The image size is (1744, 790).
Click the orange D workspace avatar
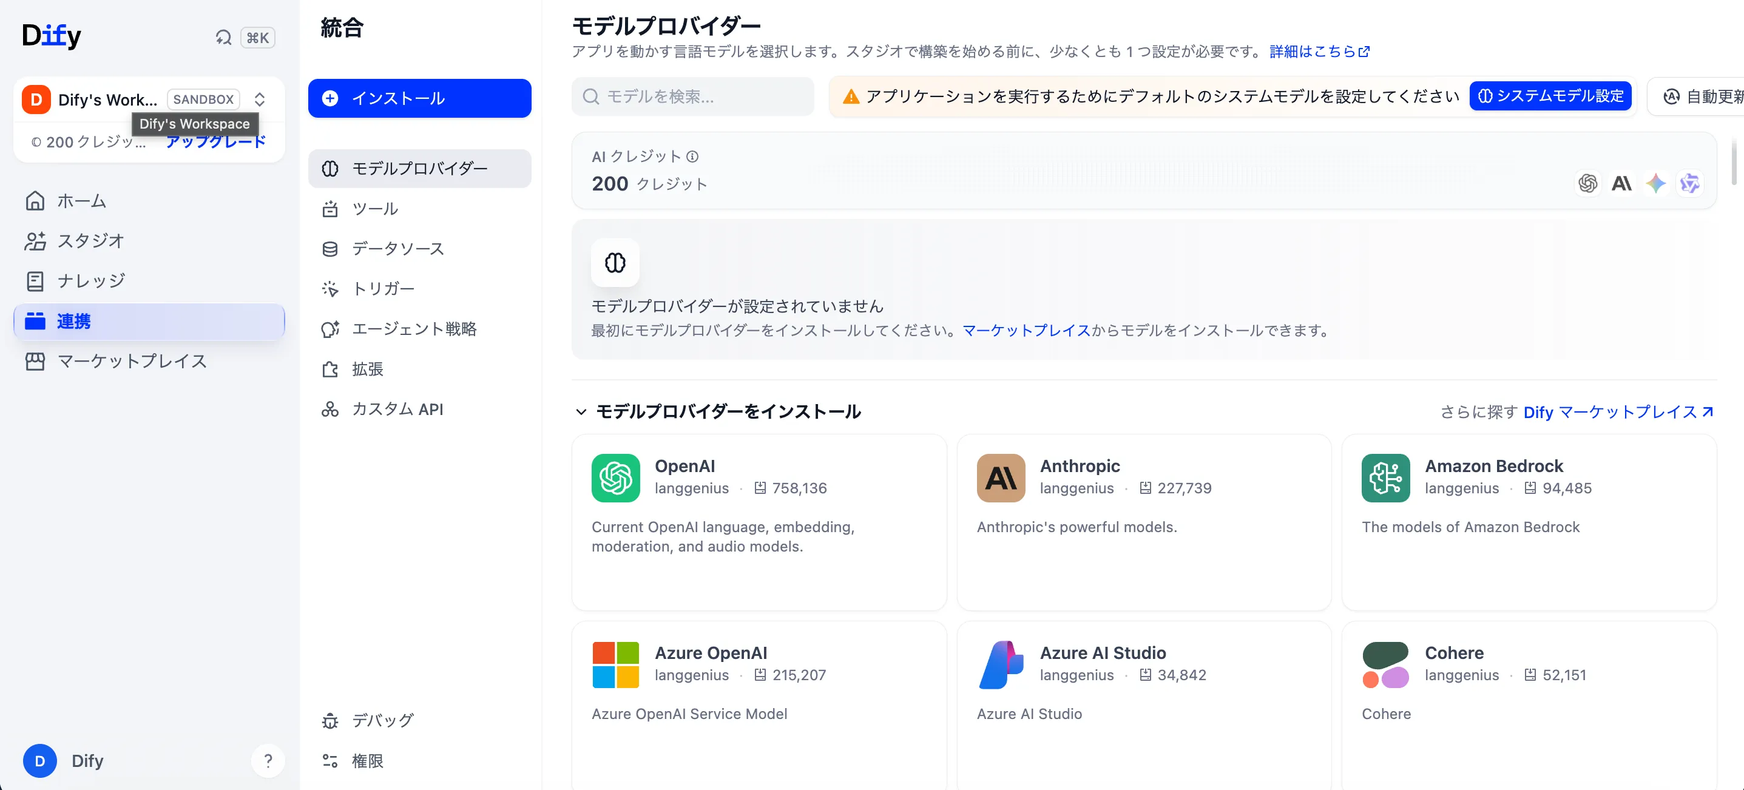coord(36,100)
